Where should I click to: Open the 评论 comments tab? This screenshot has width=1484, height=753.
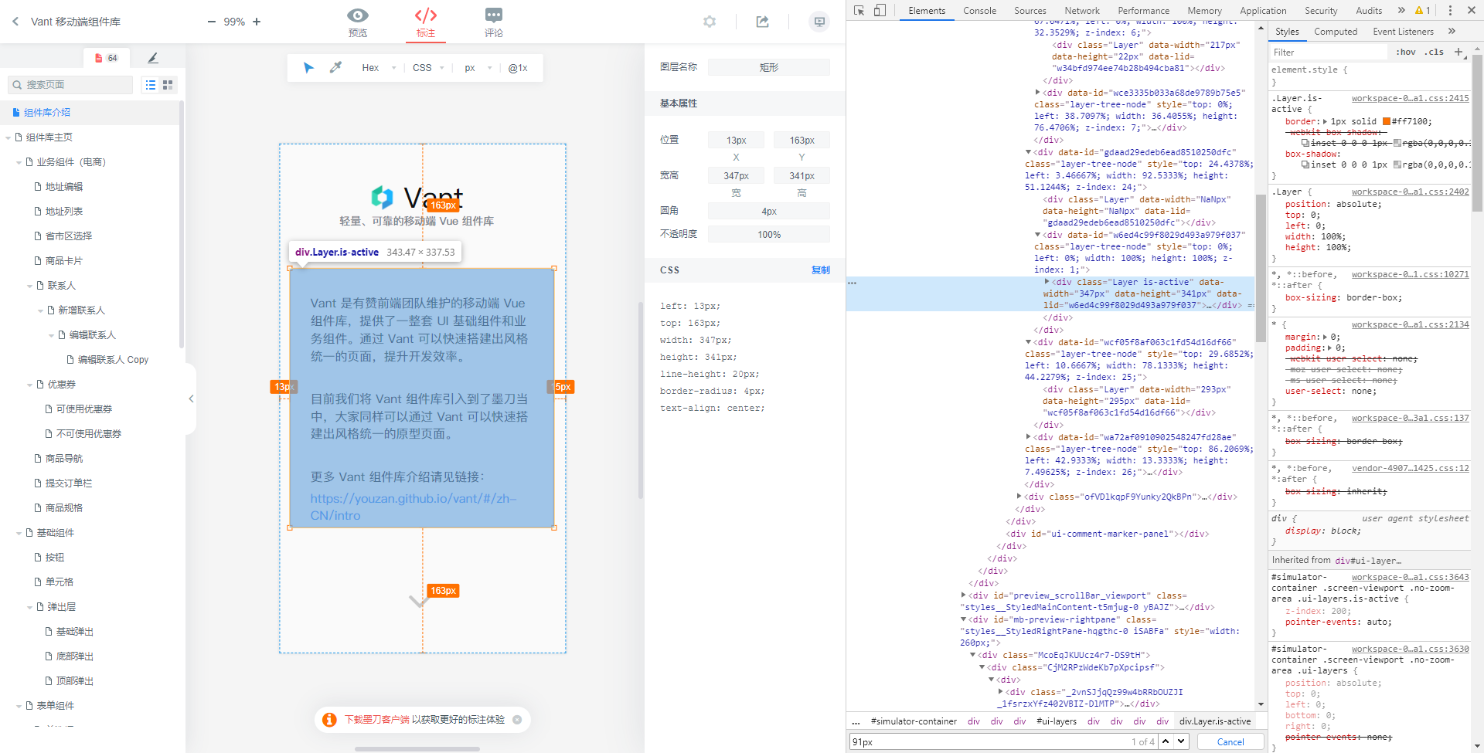click(x=494, y=22)
